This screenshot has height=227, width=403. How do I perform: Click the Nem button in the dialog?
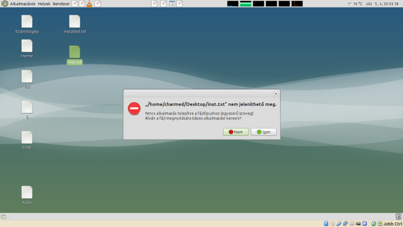(x=235, y=132)
